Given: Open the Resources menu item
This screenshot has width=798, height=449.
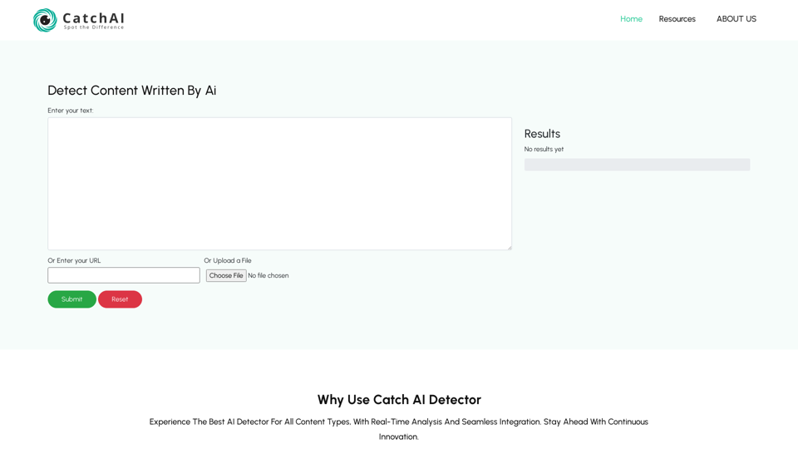Looking at the screenshot, I should (677, 19).
